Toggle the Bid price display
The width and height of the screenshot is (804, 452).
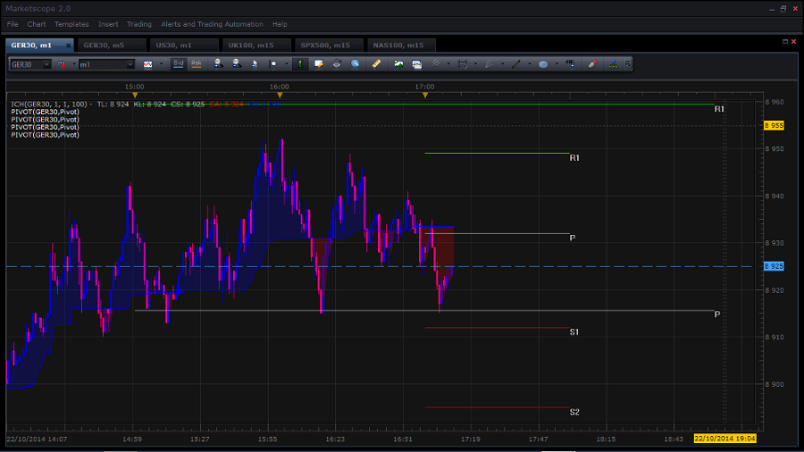coord(179,64)
